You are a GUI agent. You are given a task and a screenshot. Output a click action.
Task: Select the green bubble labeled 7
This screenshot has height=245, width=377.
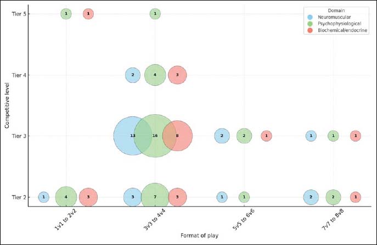155,197
